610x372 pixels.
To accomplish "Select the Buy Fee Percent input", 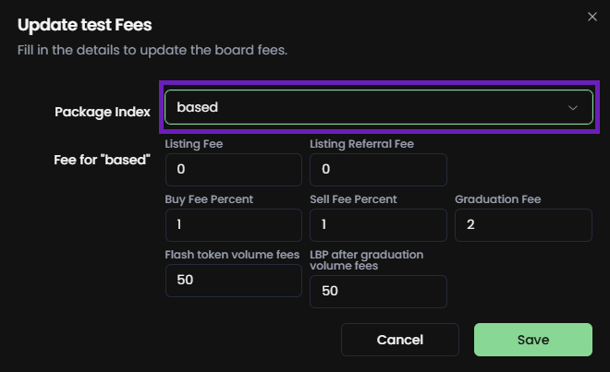I will pos(234,225).
